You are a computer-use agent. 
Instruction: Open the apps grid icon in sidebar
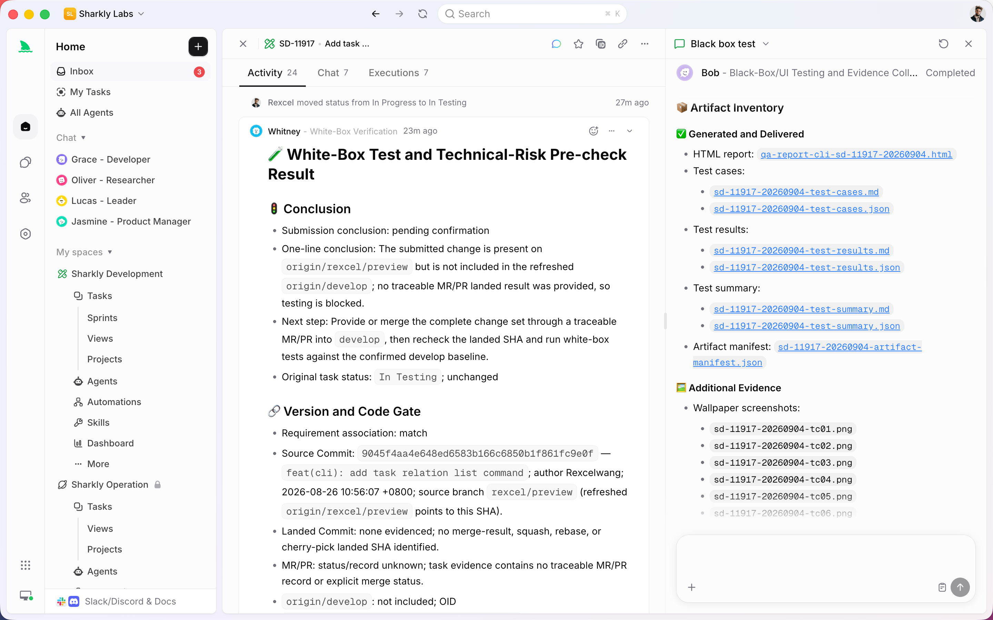[x=26, y=565]
